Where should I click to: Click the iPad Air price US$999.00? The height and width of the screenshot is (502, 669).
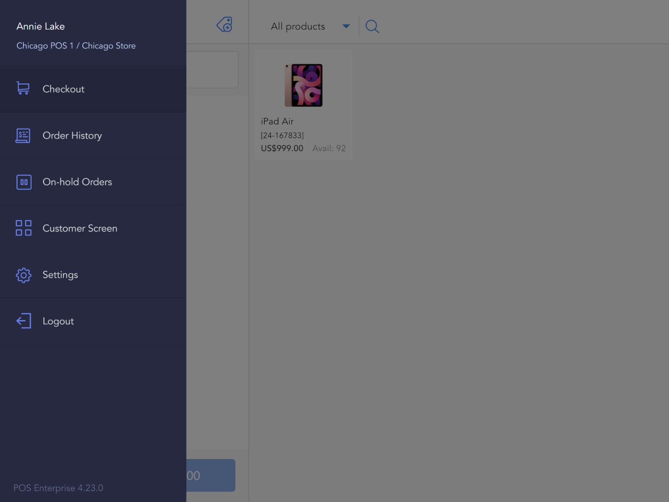click(x=282, y=149)
